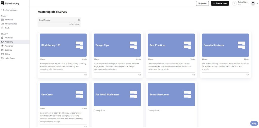
Task: Click the Trash bin icon
Action: click(x=2, y=28)
